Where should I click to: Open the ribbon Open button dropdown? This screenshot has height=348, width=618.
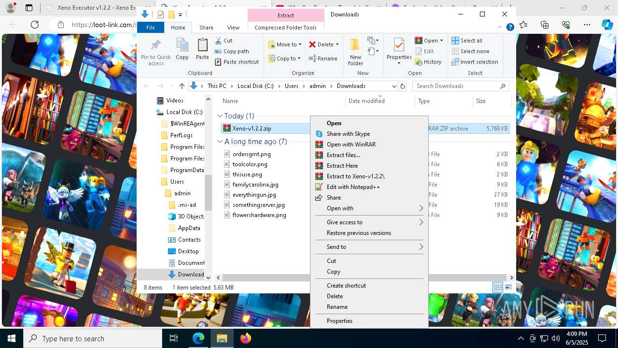441,41
